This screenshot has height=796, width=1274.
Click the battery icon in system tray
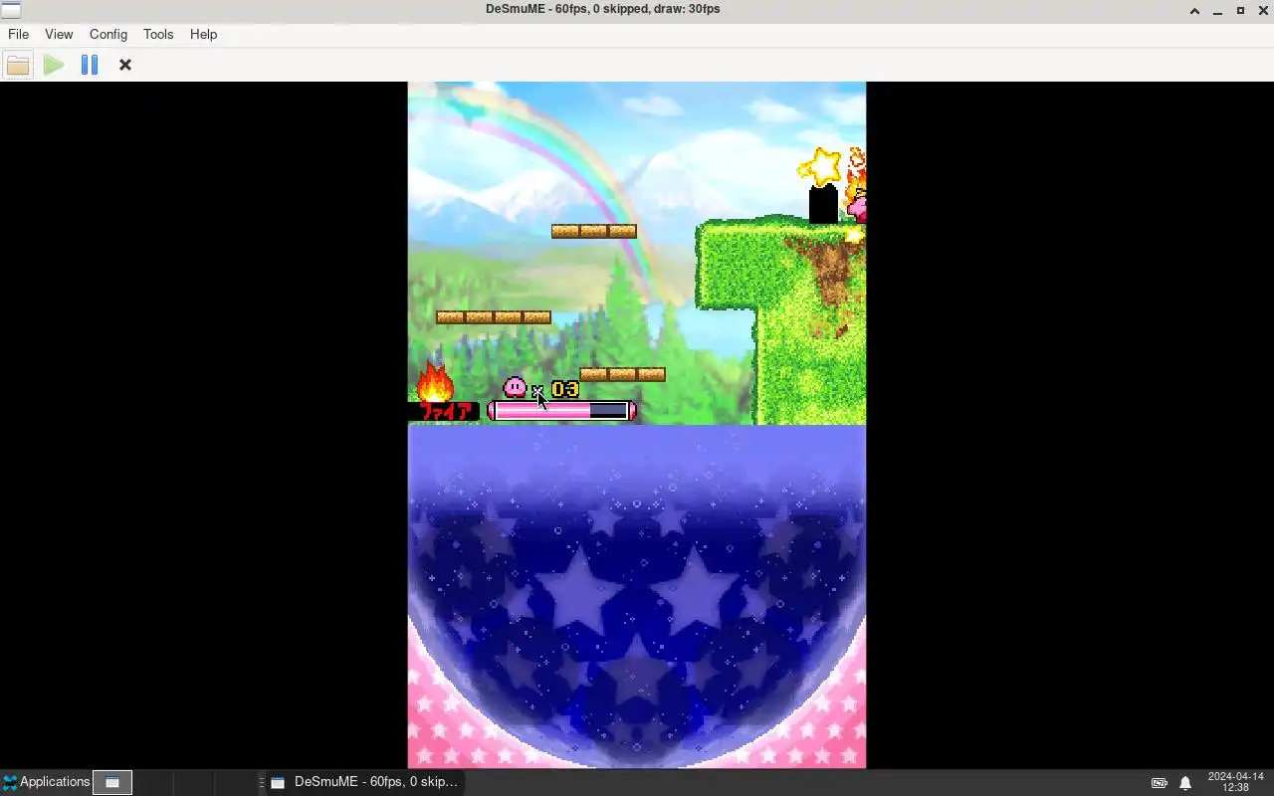click(x=1160, y=783)
